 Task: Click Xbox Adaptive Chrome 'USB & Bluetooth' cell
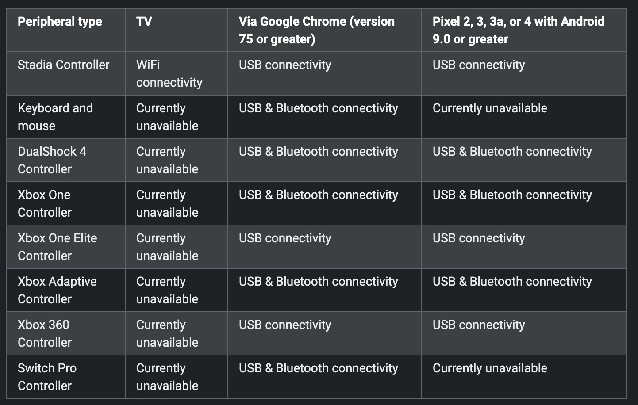(x=318, y=282)
